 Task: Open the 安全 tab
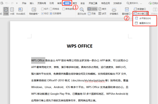click(x=83, y=3)
